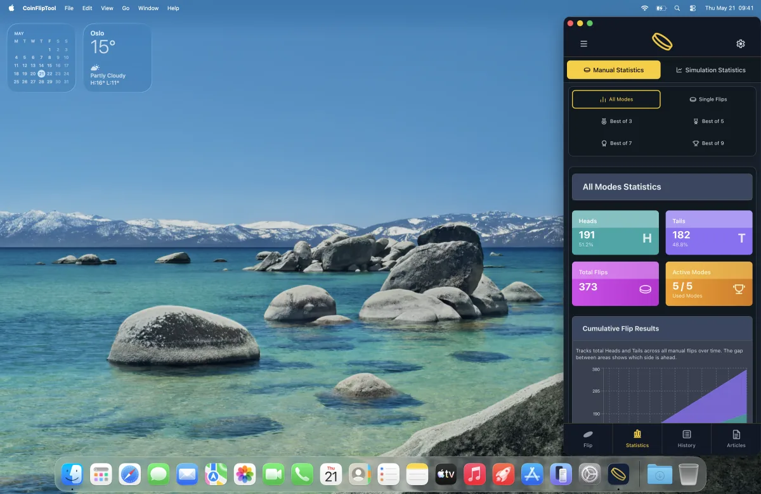761x494 pixels.
Task: Open System Settings from the Dock
Action: 590,474
